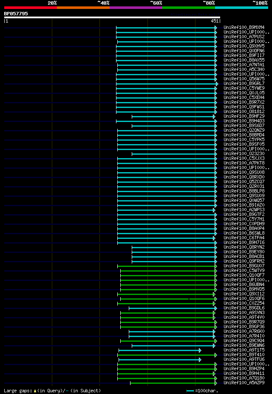Viewport: 272px width, 394px height.
Task: Click the cyan ~100% identity legend bar
Action: click(241, 8)
